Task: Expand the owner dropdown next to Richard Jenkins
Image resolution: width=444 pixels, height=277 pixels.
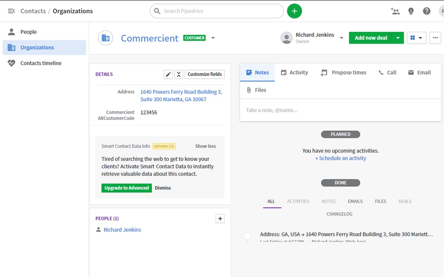Action: 341,37
